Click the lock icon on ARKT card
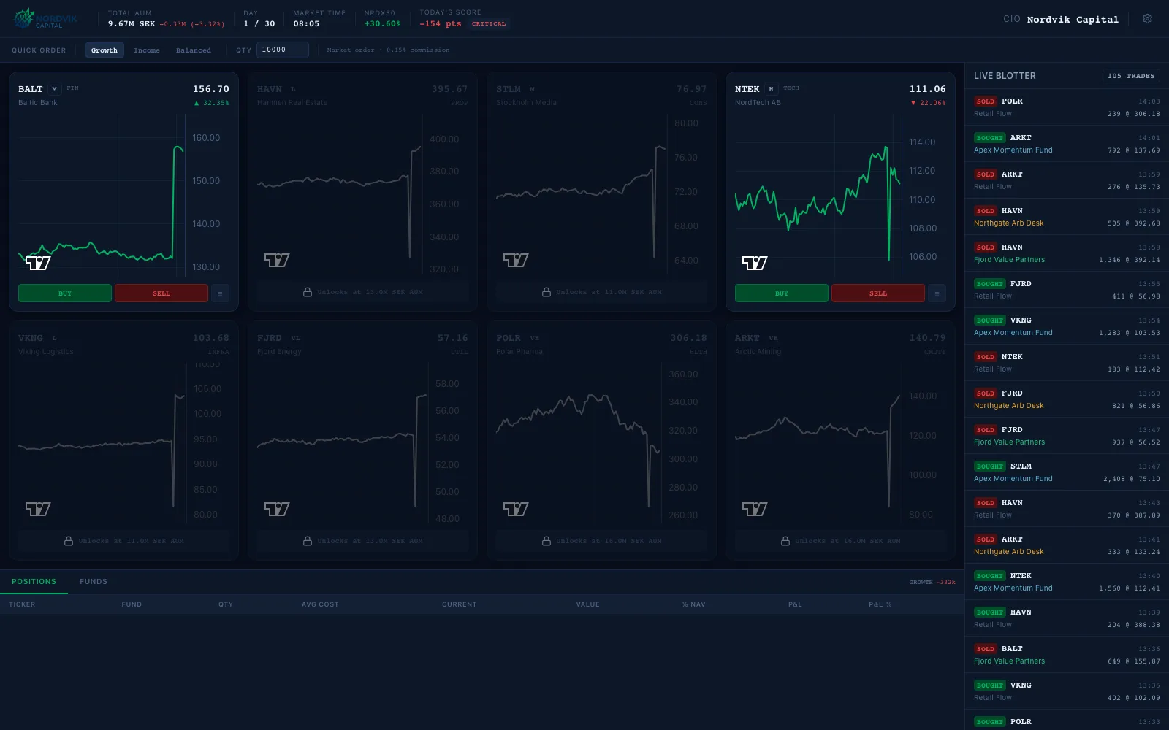Image resolution: width=1169 pixels, height=730 pixels. [x=785, y=541]
